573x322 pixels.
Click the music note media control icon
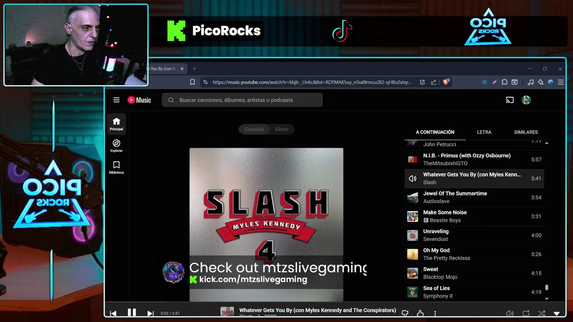530,82
